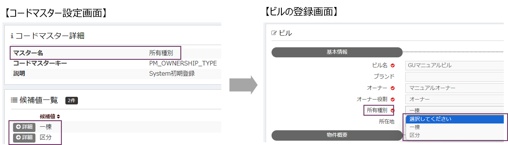Viewport: 508px width, 145px height.
Task: Open 詳細 for the 一棟 candidate value
Action: coord(24,127)
